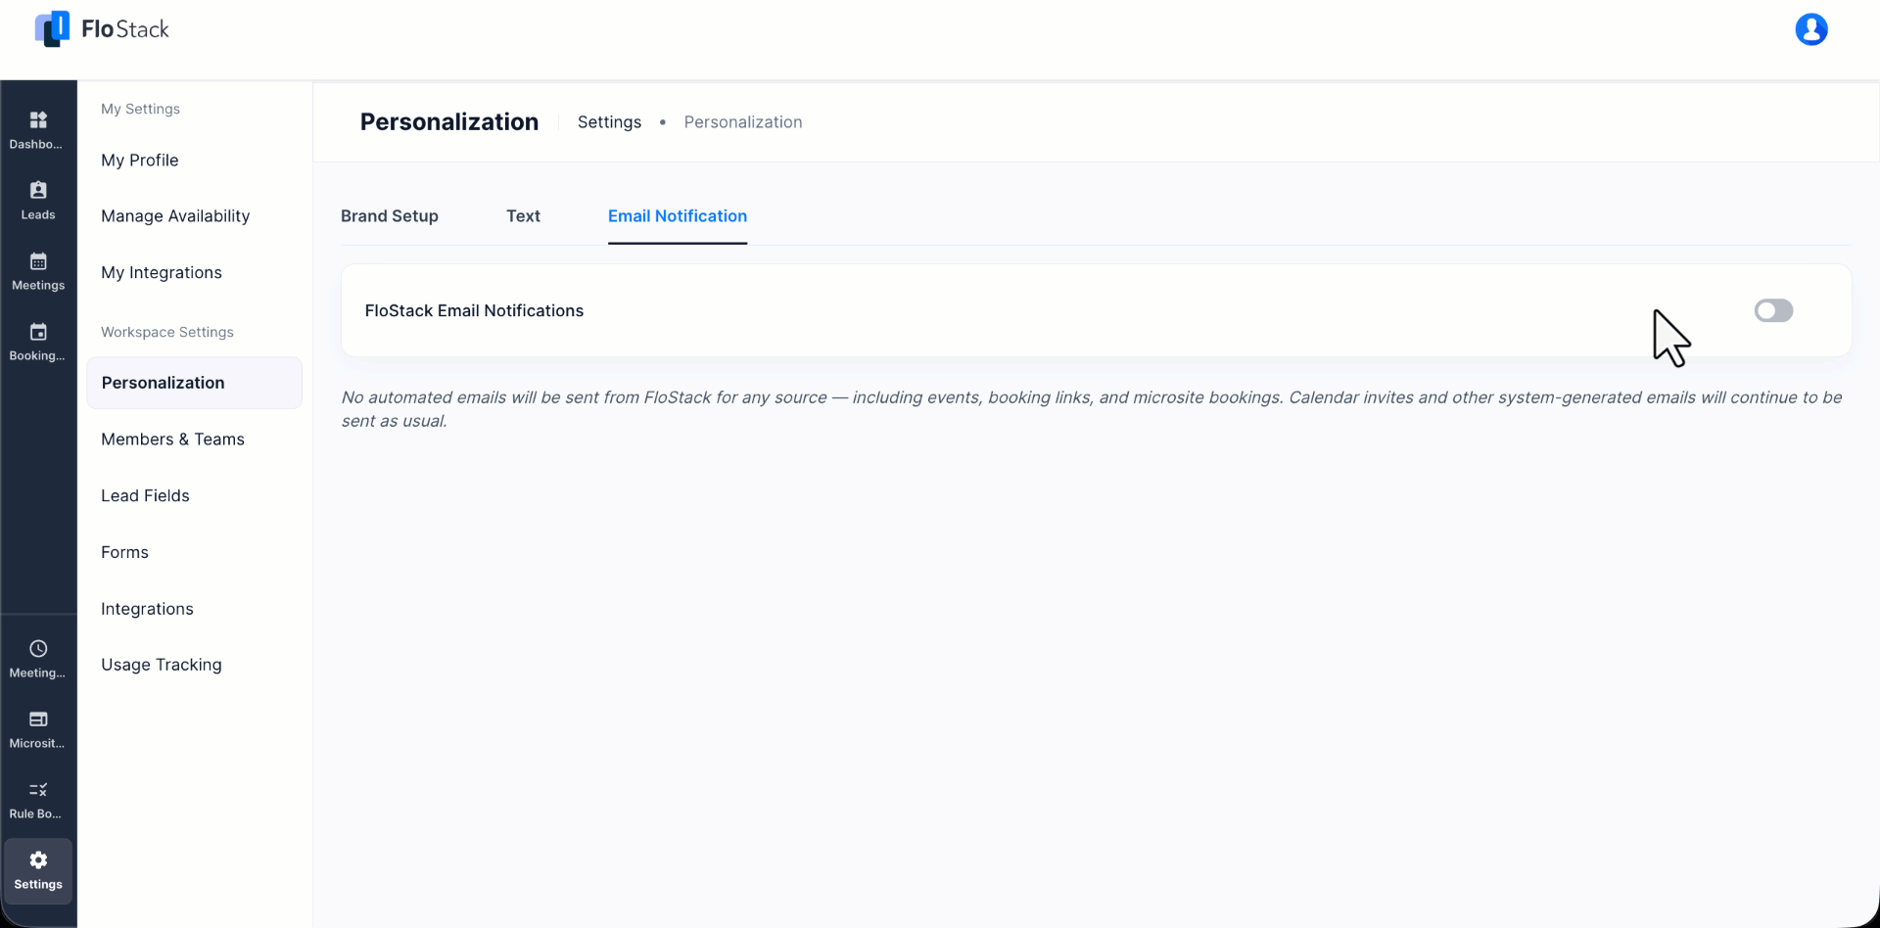Viewport: 1880px width, 928px height.
Task: Open the Meetings calendar icon
Action: (38, 261)
